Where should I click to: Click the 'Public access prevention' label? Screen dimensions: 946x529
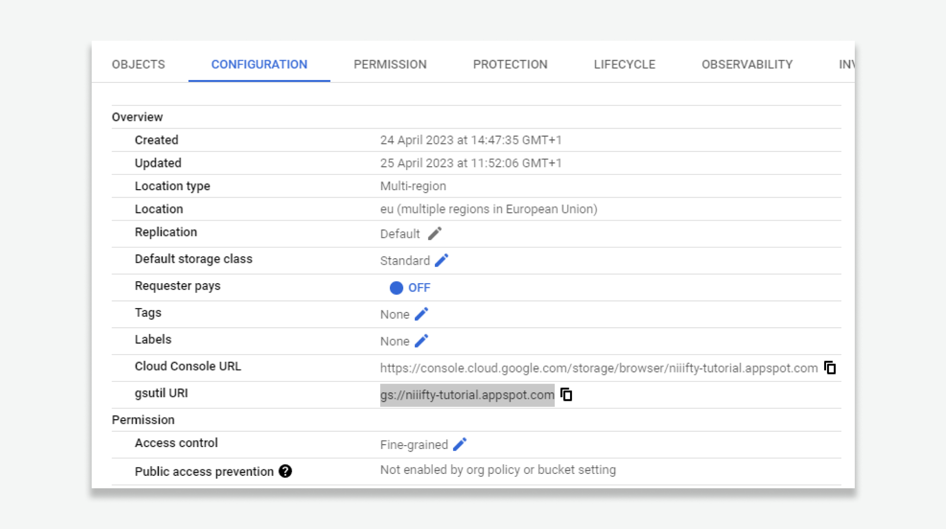(x=204, y=472)
